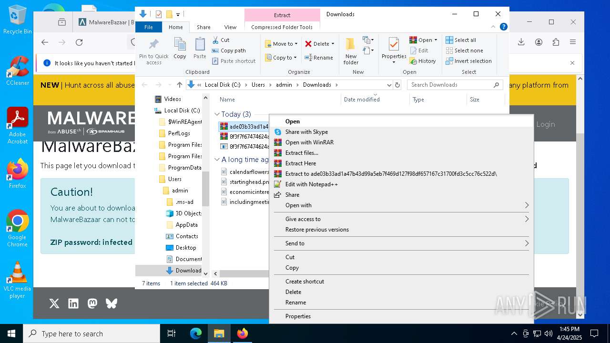Open the Compressed Folder Tools tab
Viewport: 610px width, 343px height.
(282, 27)
